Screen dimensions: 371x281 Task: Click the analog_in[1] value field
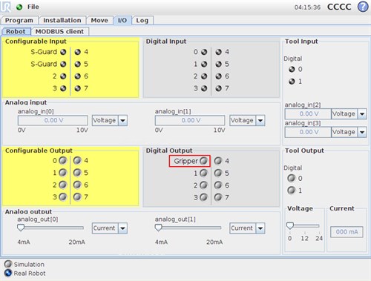(x=190, y=120)
